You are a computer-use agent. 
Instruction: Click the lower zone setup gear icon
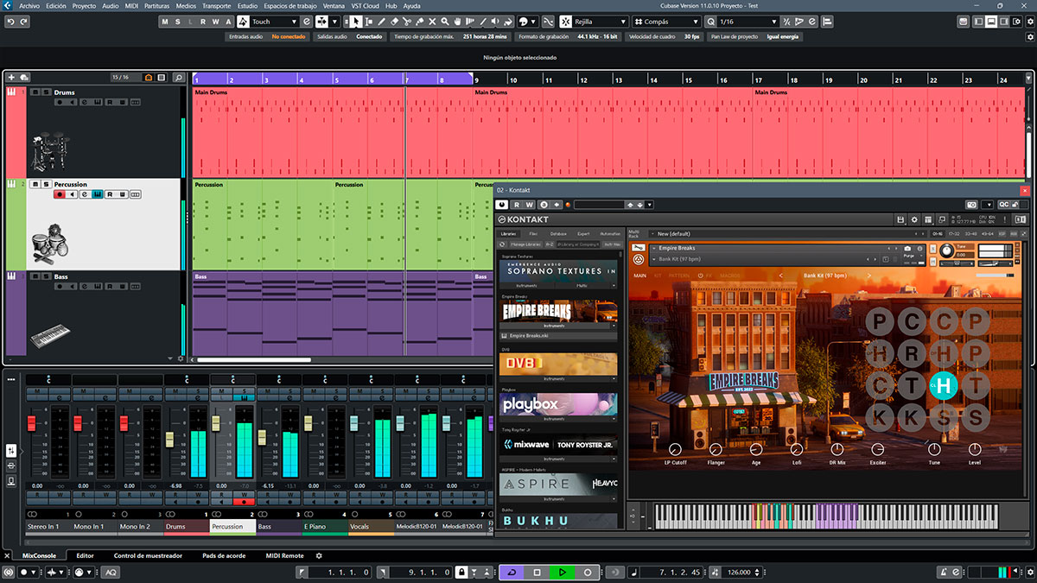[318, 555]
